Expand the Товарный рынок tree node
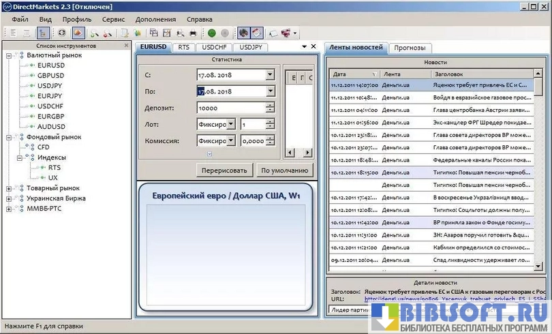Image resolution: width=552 pixels, height=334 pixels. tap(9, 188)
